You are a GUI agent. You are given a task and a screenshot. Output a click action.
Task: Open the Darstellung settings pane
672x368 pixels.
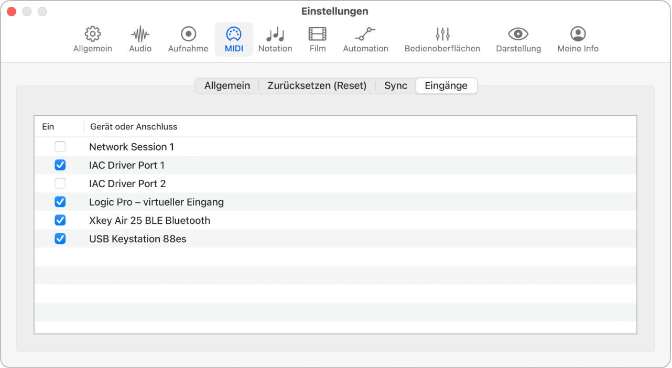pos(518,39)
